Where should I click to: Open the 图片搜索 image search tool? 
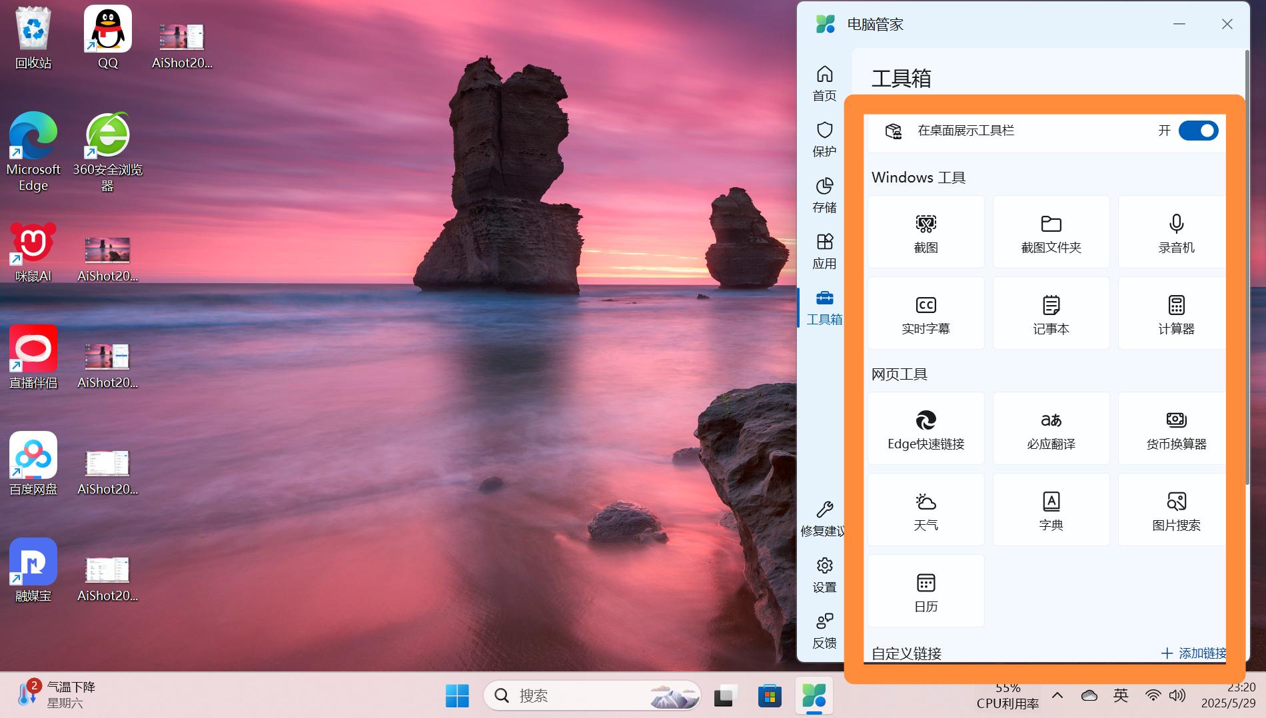1175,510
